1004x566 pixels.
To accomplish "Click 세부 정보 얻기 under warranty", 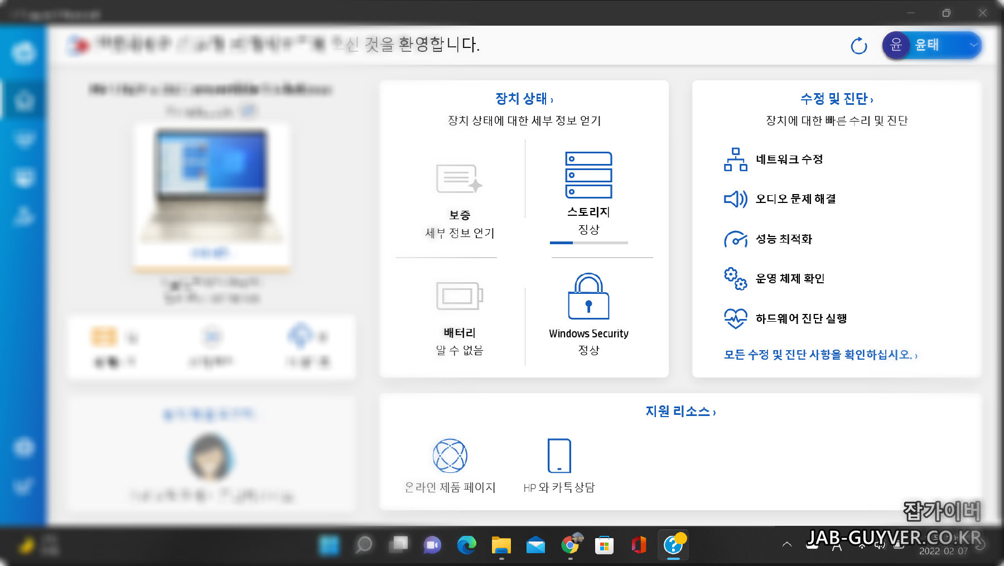I will click(x=458, y=234).
